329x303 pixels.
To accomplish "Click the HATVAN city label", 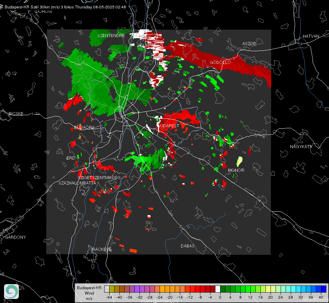I will coord(311,36).
